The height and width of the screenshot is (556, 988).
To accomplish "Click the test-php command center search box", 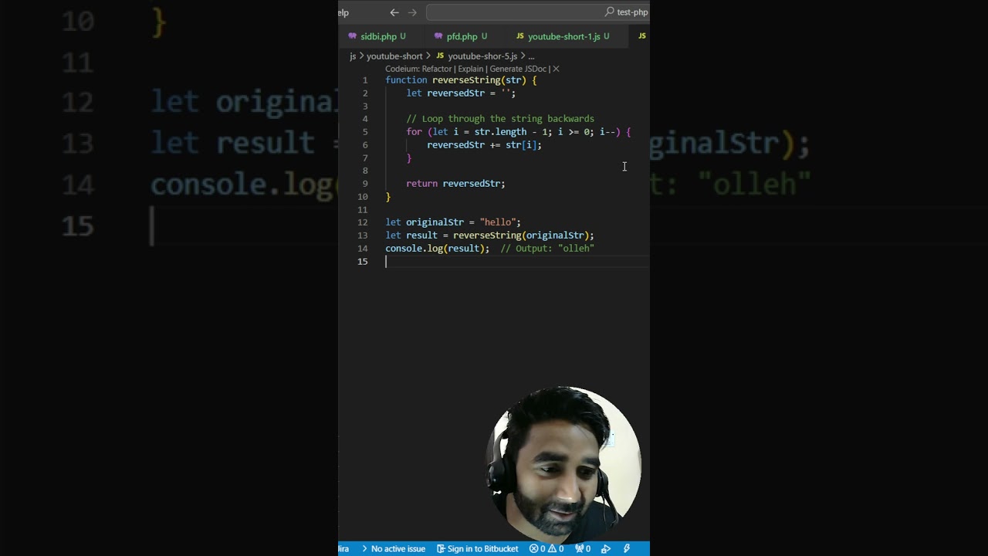I will coord(538,12).
